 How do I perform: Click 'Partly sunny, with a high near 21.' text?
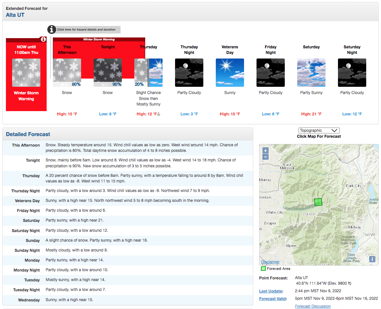[x=75, y=220]
